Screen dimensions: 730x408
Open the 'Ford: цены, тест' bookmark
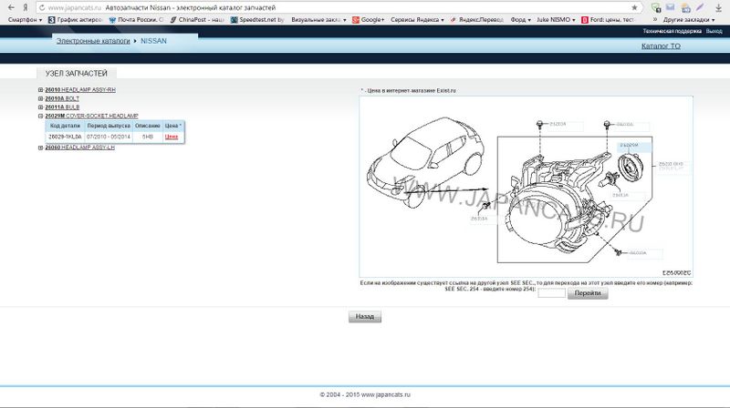608,19
